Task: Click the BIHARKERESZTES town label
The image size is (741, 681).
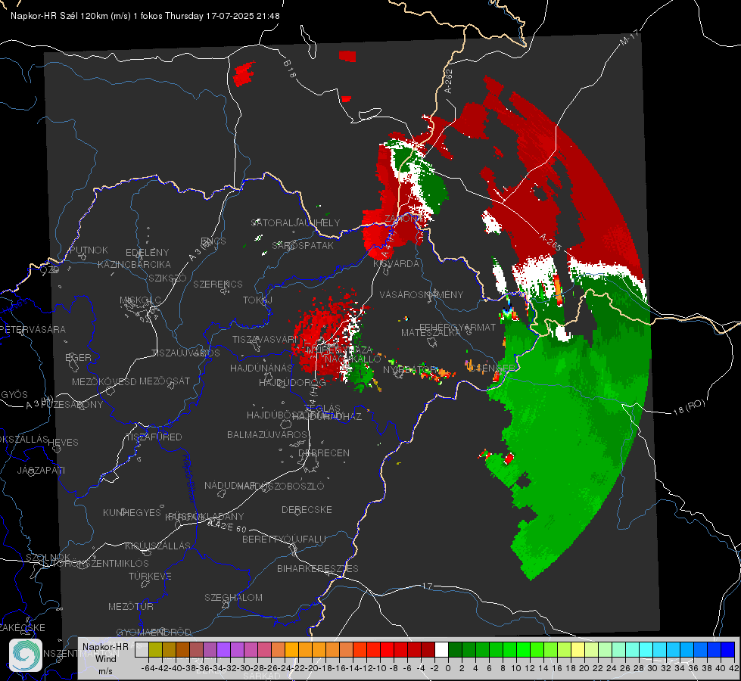Action: coord(318,568)
